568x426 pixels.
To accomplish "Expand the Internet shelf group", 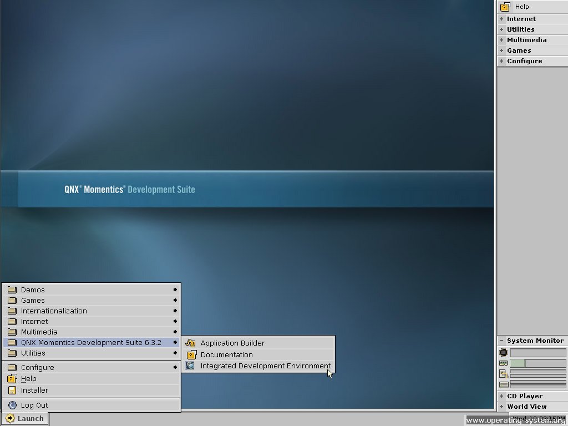I will [x=501, y=19].
